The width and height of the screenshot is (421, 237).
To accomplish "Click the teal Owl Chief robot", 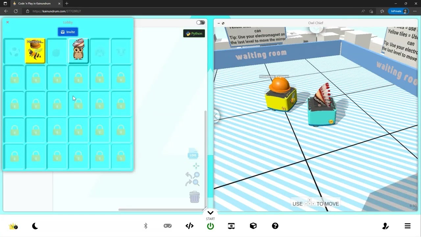I will click(322, 105).
